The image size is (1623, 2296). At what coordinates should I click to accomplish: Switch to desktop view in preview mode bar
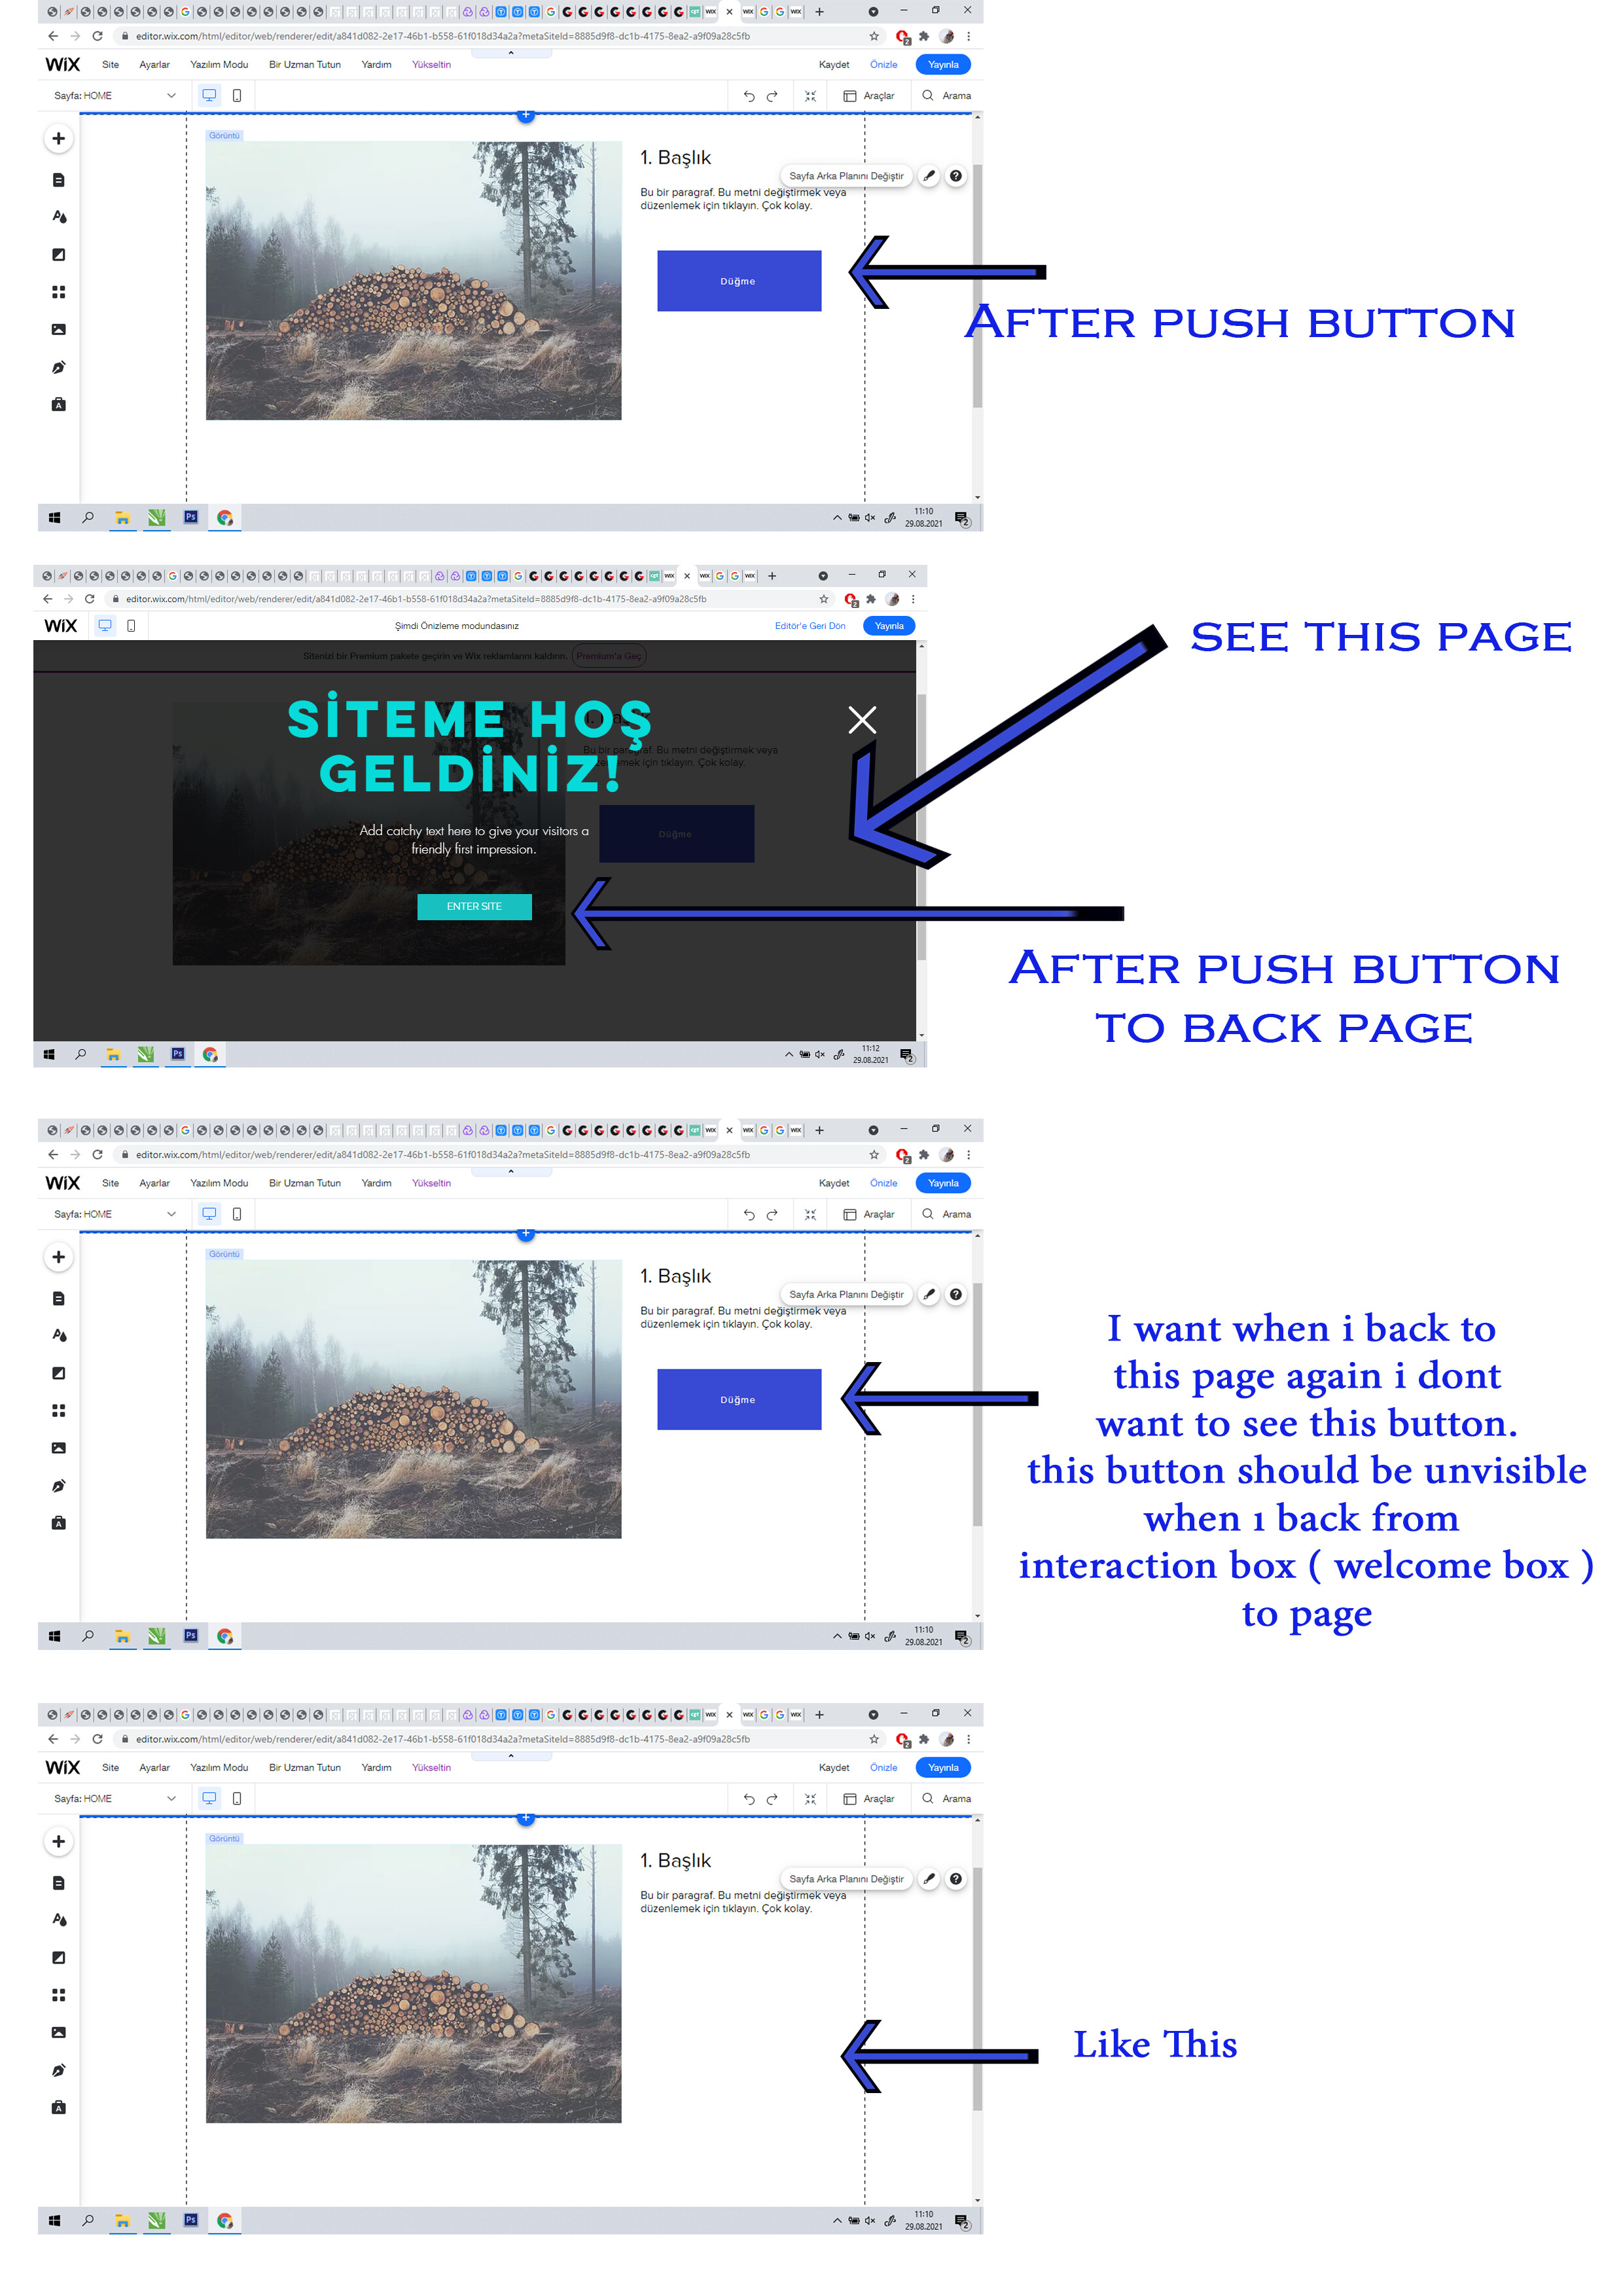tap(104, 626)
